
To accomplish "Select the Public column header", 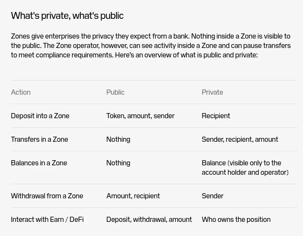I will pos(116,92).
